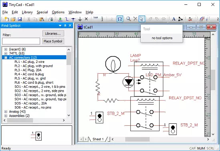Viewport: 220px width, 151px height.
Task: Collapse the AC connectors (12) node
Action: [x=6, y=58]
